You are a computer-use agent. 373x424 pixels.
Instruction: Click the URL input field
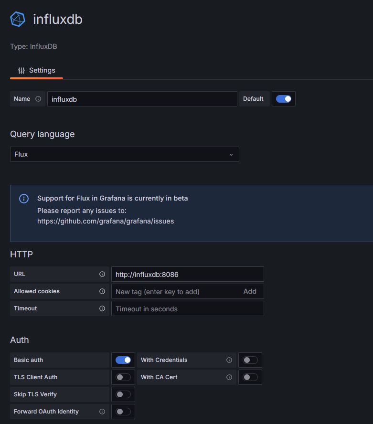(187, 274)
